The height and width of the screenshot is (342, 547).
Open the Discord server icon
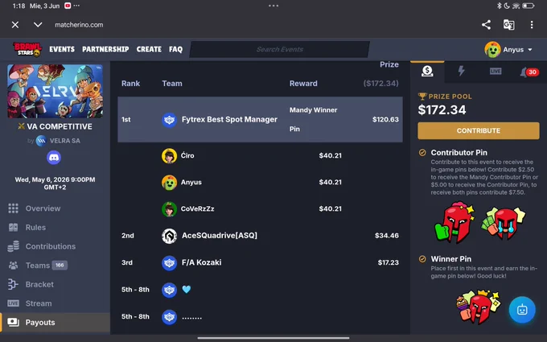click(x=54, y=158)
